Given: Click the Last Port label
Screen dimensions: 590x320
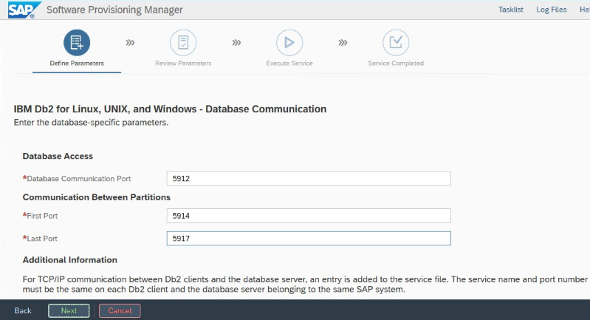Looking at the screenshot, I should point(42,238).
